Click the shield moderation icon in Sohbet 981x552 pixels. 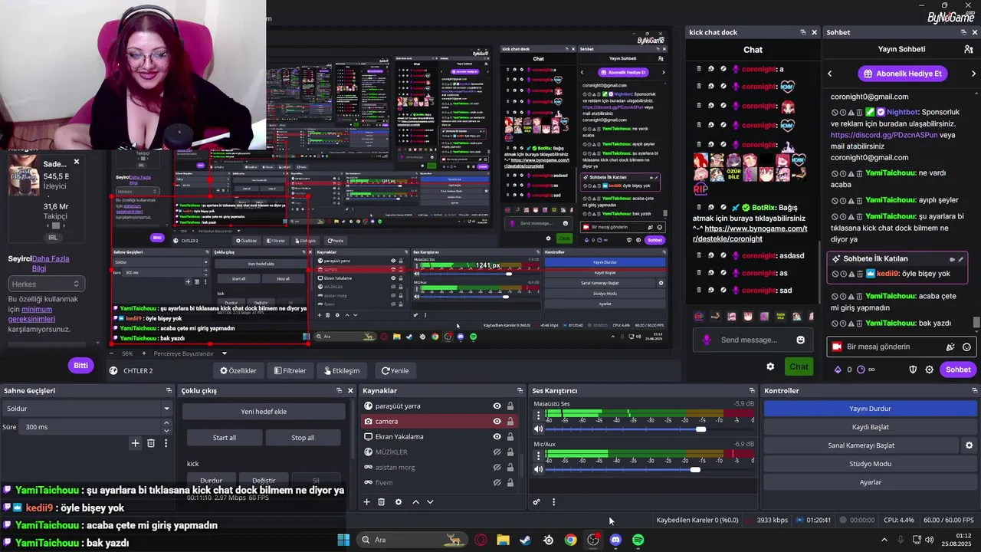[913, 370]
